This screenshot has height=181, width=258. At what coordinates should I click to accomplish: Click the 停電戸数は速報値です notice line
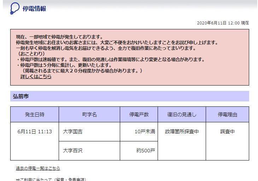(111, 59)
